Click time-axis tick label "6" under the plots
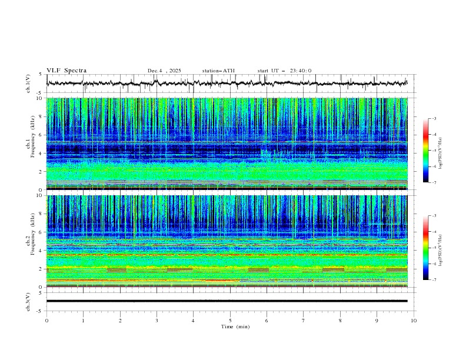Screen dimensions: 466x360 pos(267,321)
